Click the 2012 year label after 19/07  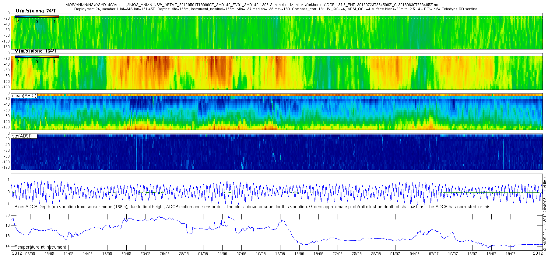538,253
